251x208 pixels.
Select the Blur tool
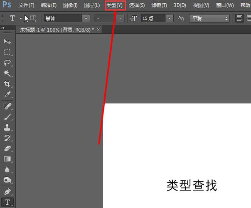7,170
